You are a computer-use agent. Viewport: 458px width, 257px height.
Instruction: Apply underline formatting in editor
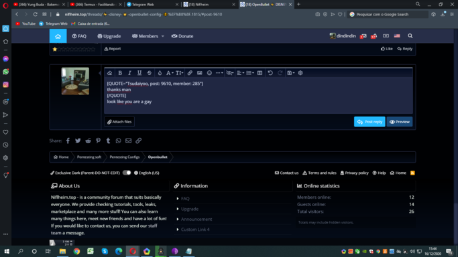click(139, 73)
